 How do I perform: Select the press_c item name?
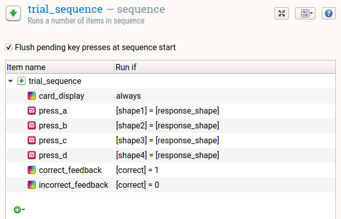[53, 140]
